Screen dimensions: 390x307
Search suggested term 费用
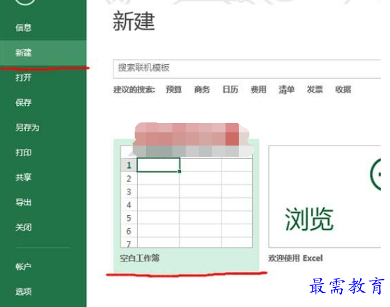pyautogui.click(x=259, y=89)
